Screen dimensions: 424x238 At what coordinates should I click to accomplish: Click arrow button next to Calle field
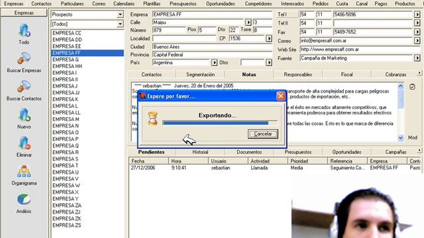tap(248, 22)
